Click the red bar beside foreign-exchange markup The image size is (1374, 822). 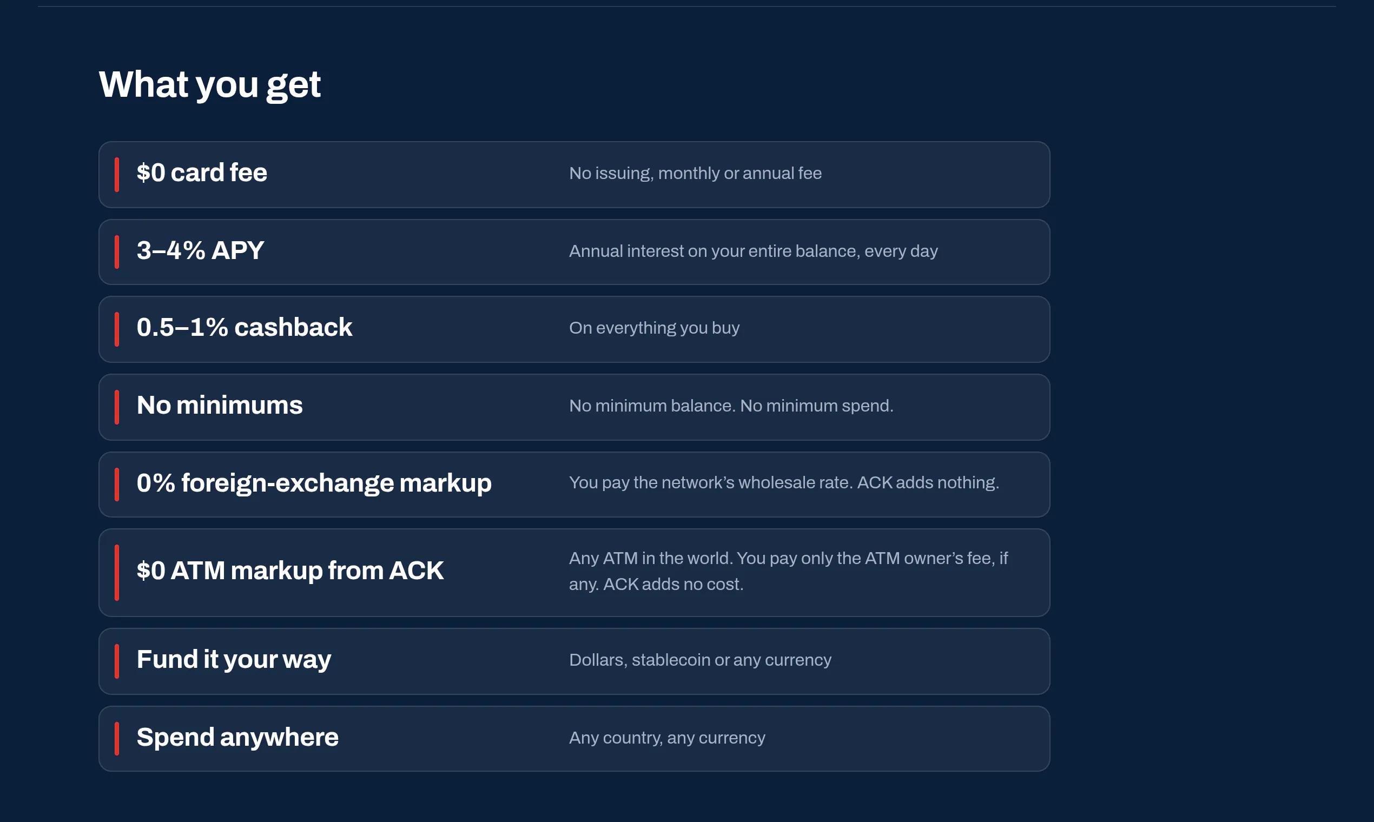[117, 485]
